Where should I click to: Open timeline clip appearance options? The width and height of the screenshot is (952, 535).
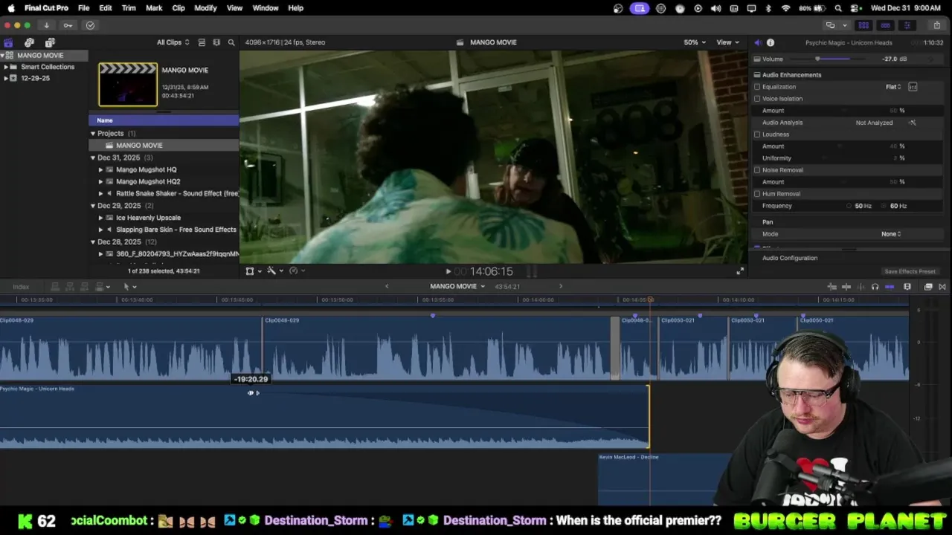point(907,287)
